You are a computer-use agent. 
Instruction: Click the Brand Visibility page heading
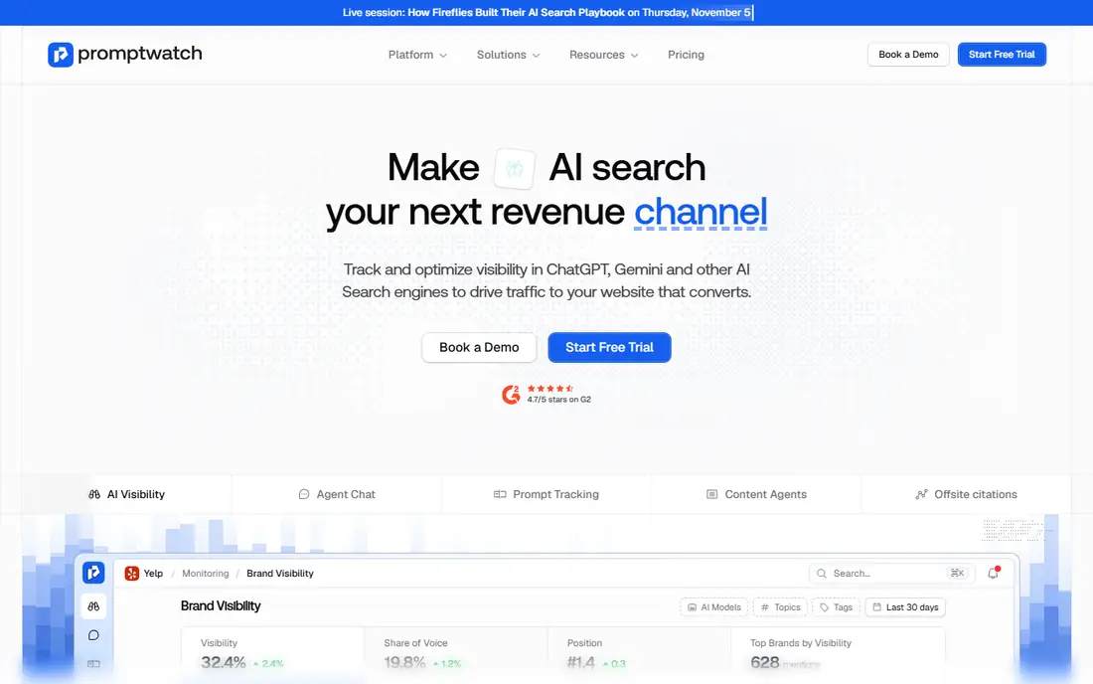[221, 605]
